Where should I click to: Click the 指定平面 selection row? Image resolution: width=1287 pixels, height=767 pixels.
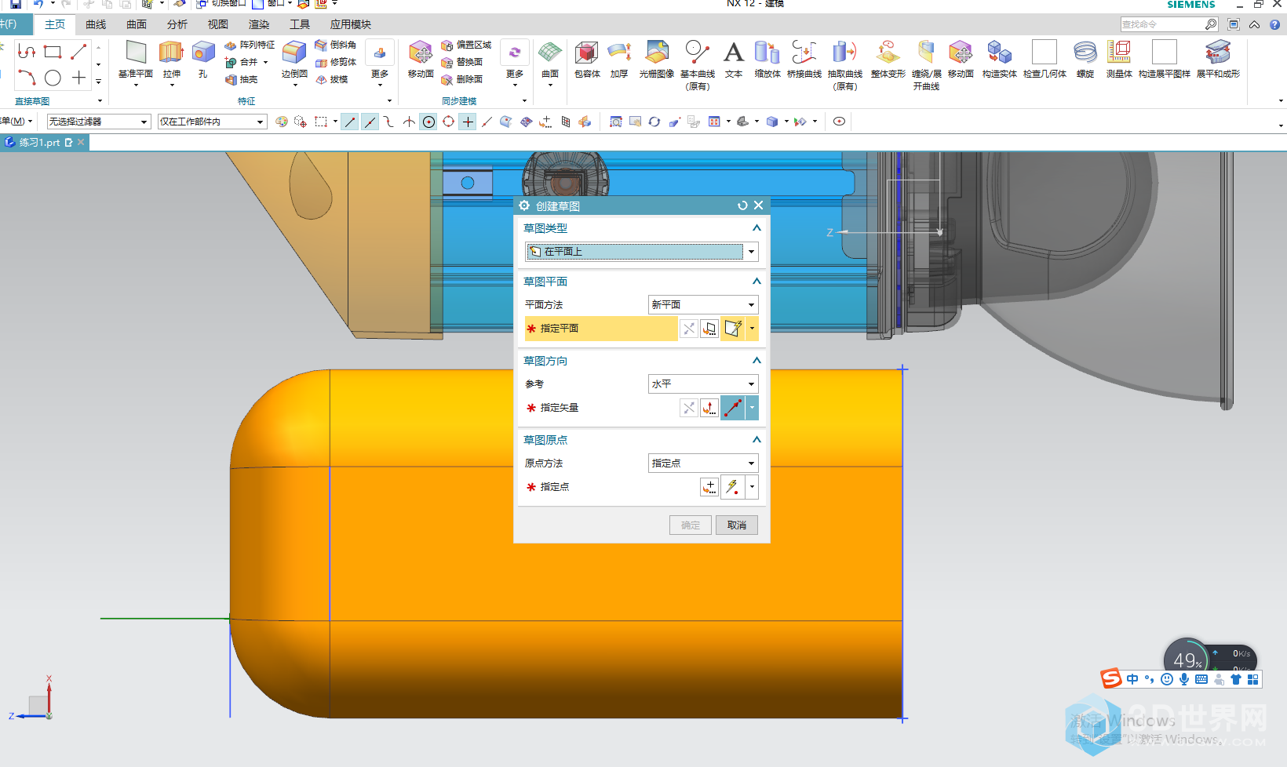(x=601, y=329)
